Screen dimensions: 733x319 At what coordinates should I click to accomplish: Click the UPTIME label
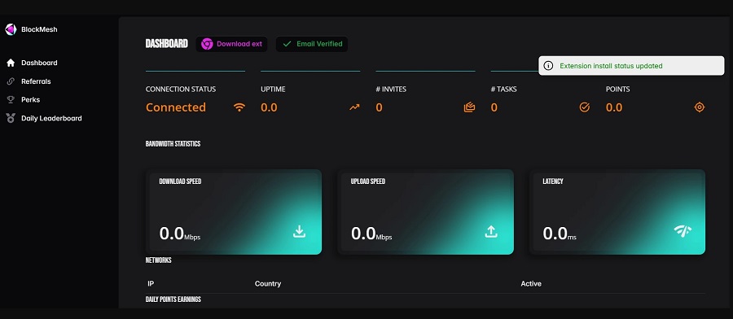tap(273, 90)
